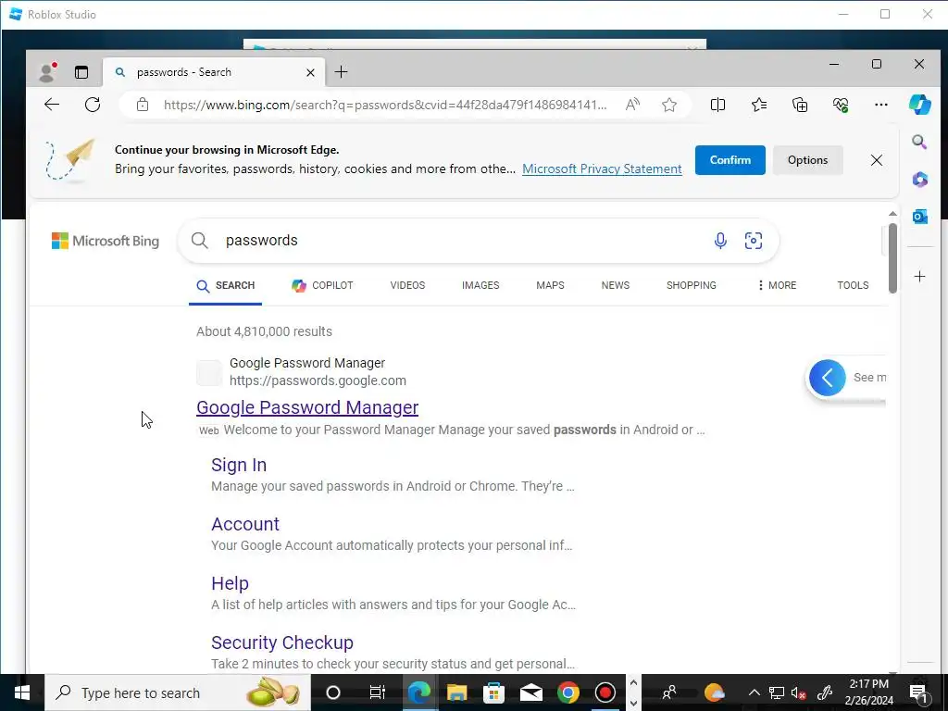This screenshot has height=711, width=948.
Task: Go back with the back arrow
Action: pyautogui.click(x=52, y=105)
